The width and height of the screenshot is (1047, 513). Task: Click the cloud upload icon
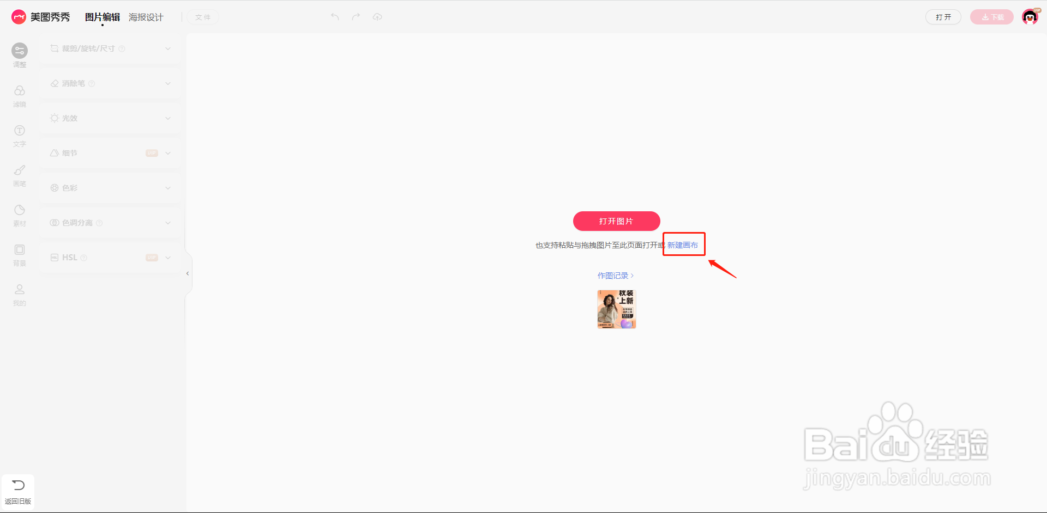click(x=377, y=17)
